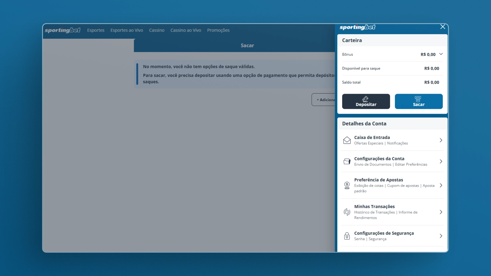
Task: Go to Cassino ao Vivo section
Action: click(x=186, y=30)
